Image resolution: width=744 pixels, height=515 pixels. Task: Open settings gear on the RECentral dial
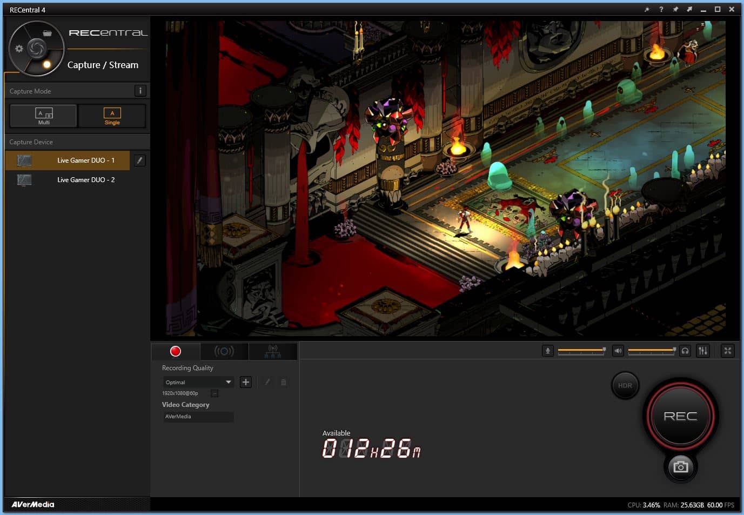[19, 49]
